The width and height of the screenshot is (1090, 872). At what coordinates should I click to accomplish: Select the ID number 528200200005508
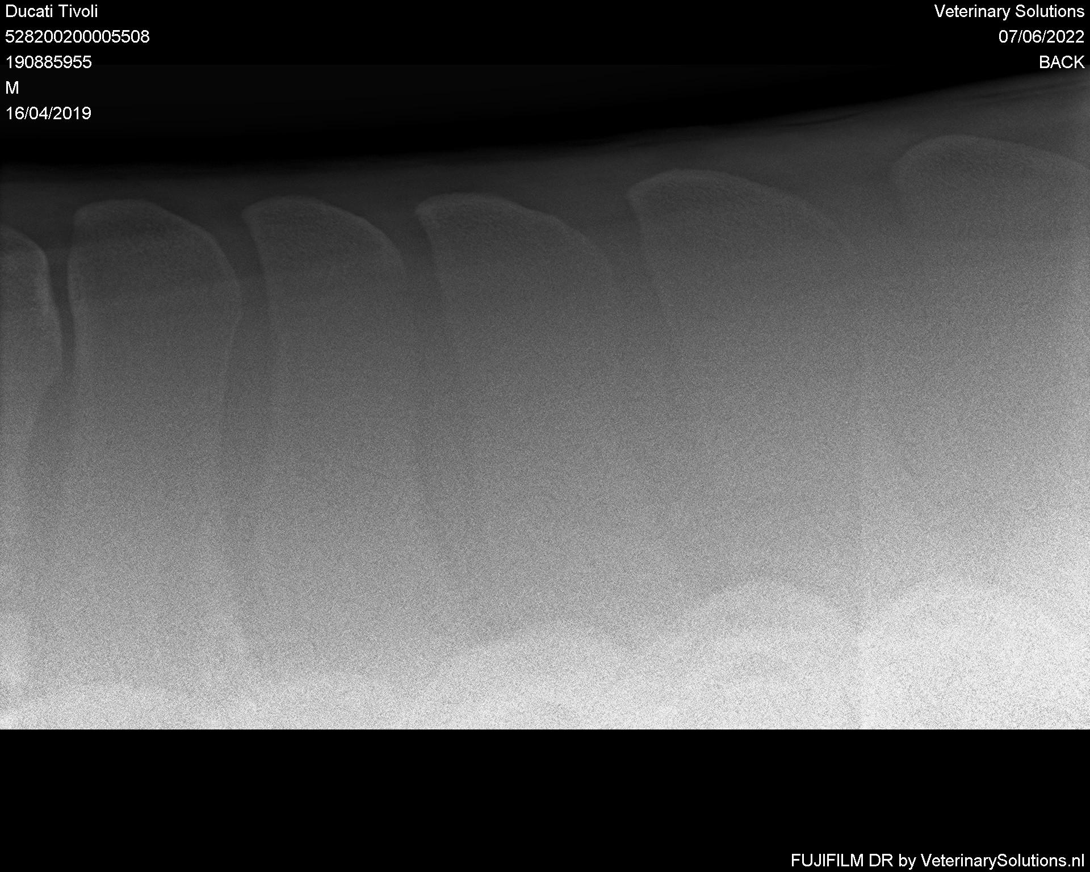(x=77, y=37)
